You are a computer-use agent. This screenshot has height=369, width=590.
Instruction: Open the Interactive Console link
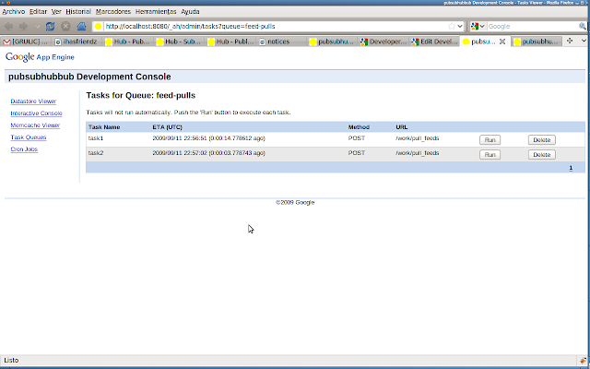(x=37, y=113)
